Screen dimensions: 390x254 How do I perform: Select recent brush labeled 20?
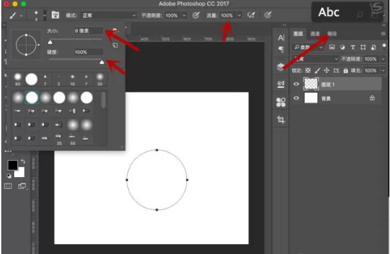(100, 79)
